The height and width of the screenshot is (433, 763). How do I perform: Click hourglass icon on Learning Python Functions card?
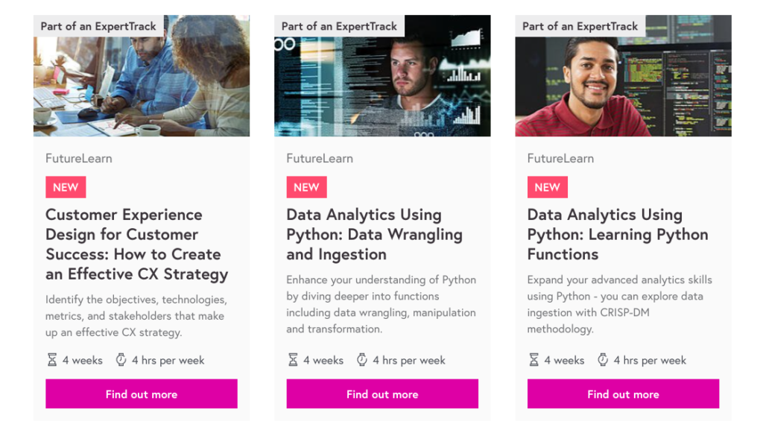(534, 360)
